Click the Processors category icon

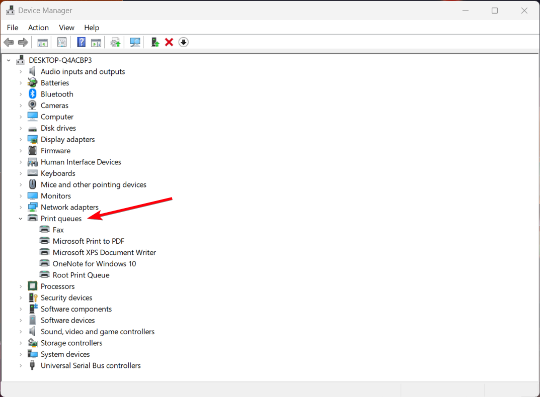coord(32,286)
